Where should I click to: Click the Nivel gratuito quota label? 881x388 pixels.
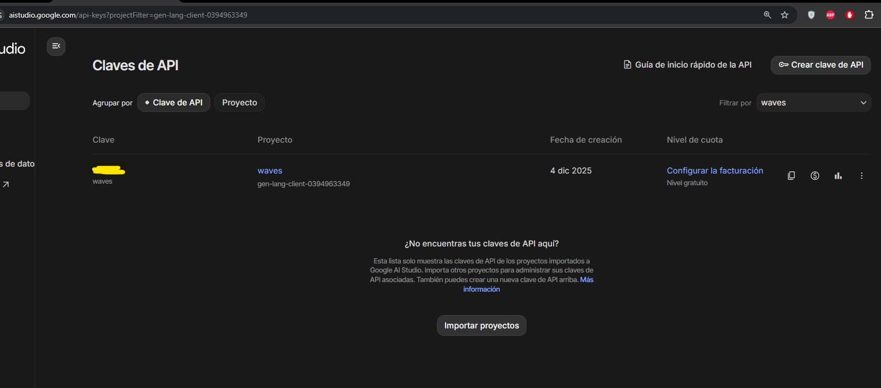pyautogui.click(x=687, y=183)
